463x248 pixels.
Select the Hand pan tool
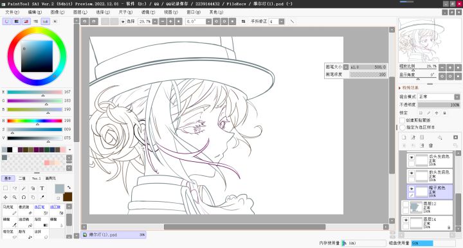[x=33, y=197]
